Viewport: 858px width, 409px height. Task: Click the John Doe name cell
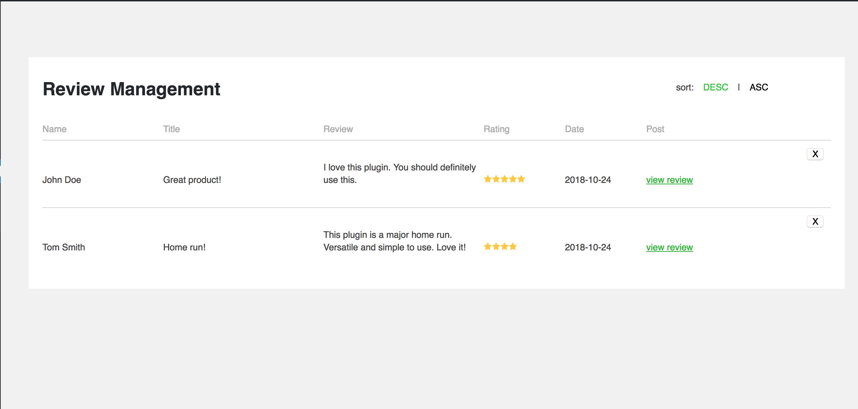coord(62,180)
